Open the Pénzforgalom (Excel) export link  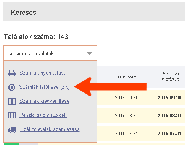tap(43, 115)
